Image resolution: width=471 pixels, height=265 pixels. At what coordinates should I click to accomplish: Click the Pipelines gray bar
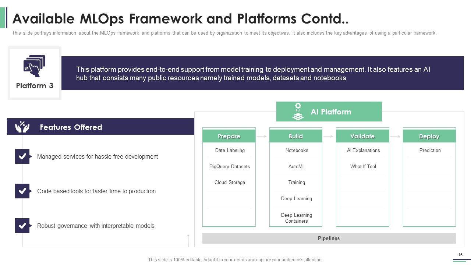coord(329,238)
